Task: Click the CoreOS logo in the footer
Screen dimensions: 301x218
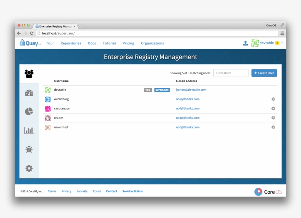Action: pyautogui.click(x=268, y=191)
